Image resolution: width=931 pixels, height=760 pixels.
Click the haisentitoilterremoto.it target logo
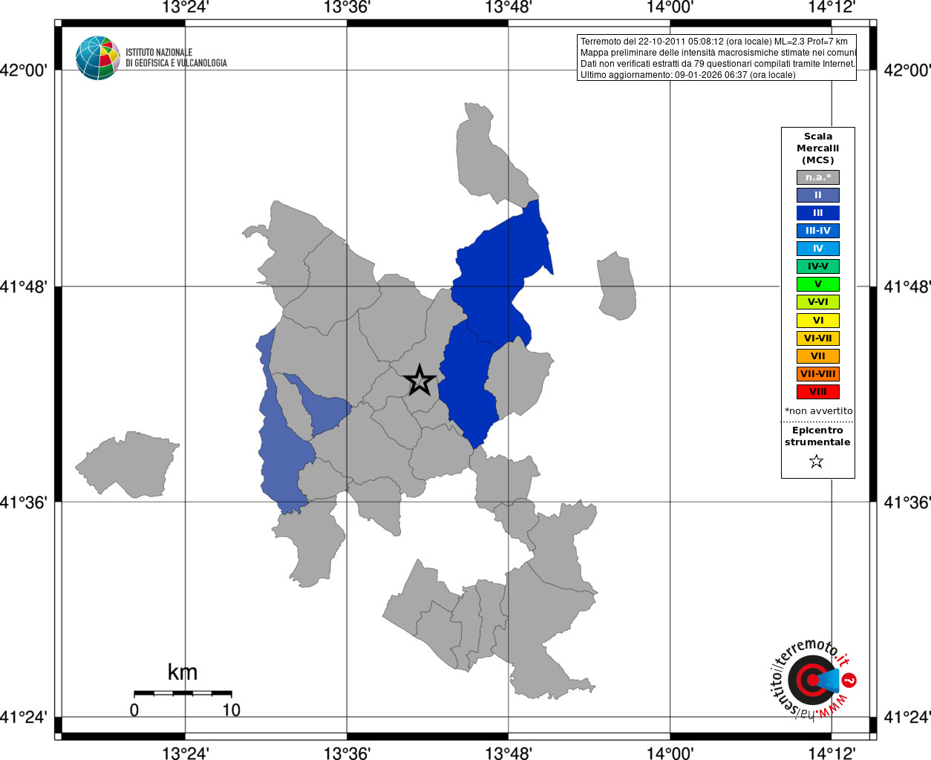tap(811, 679)
